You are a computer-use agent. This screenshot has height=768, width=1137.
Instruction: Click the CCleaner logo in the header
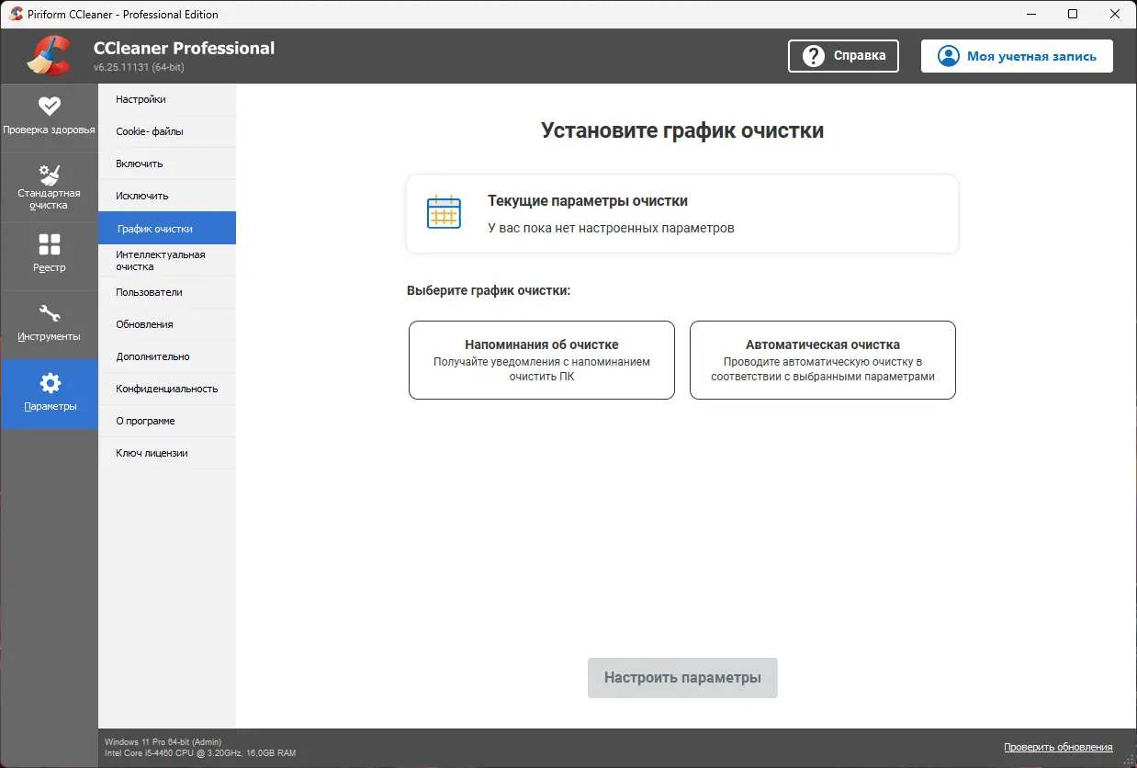49,55
